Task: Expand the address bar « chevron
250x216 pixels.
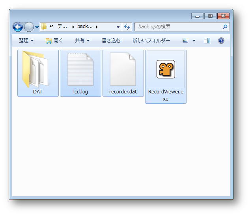Action: tap(51, 26)
